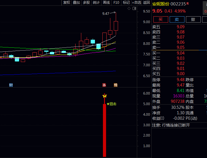Click the diamond icon above the chart
The image size is (207, 158).
click(x=129, y=9)
